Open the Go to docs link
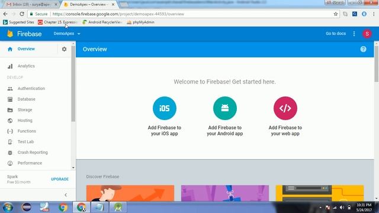The image size is (379, 213). 336,34
